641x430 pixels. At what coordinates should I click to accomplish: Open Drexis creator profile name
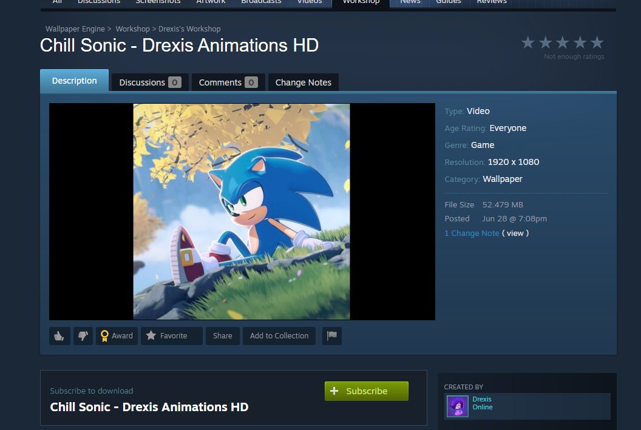[x=482, y=399]
